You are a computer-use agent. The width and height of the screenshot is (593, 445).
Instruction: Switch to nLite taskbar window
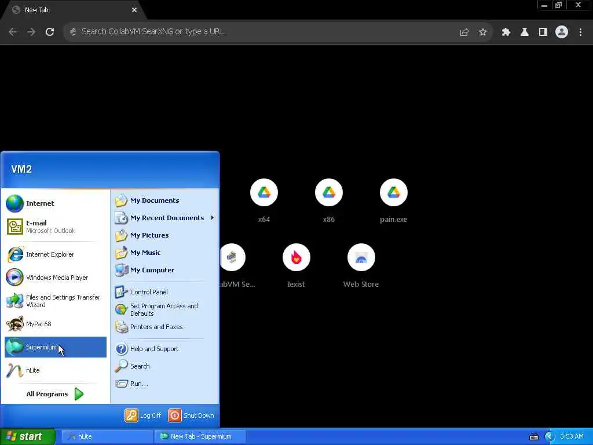click(x=107, y=436)
